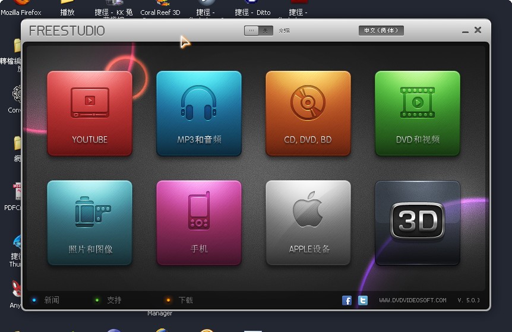Open the DVD和视频 film tile
The width and height of the screenshot is (512, 332).
click(x=418, y=113)
